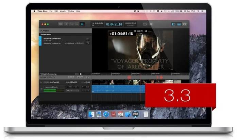Click the video preview with the gas mask
The height and width of the screenshot is (140, 238).
click(140, 50)
